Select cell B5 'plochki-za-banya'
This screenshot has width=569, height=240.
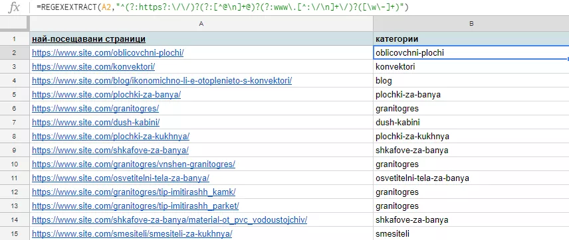[x=471, y=95]
